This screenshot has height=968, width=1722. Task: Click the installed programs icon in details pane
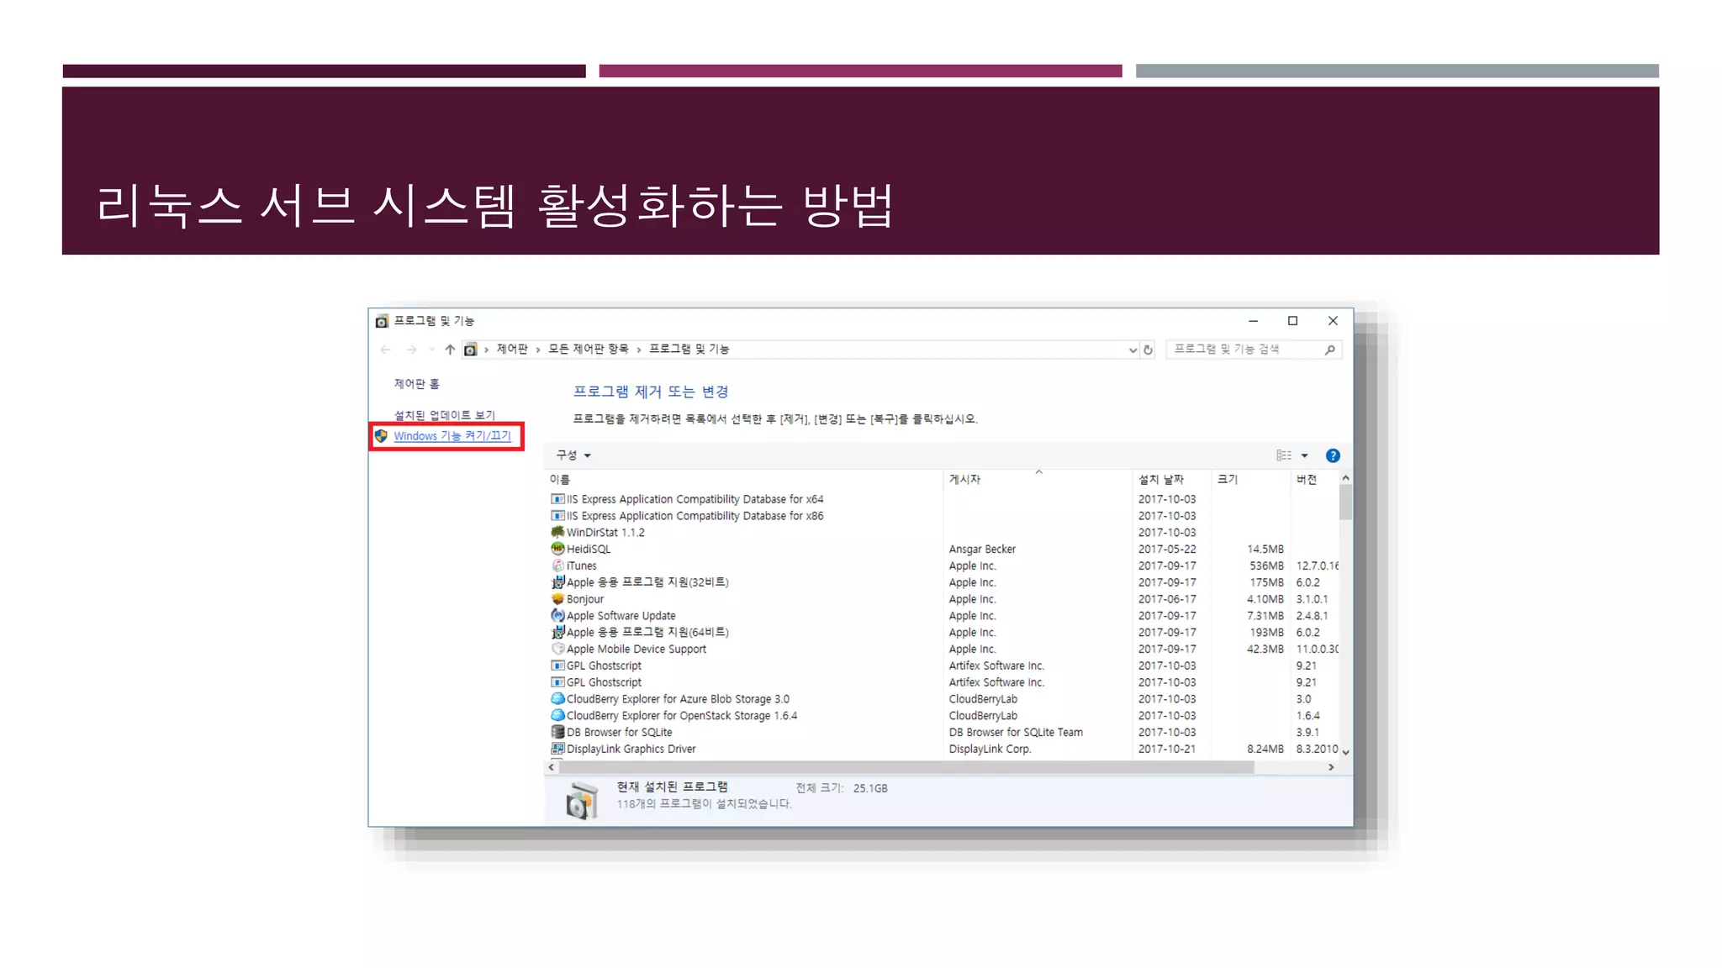[x=581, y=800]
